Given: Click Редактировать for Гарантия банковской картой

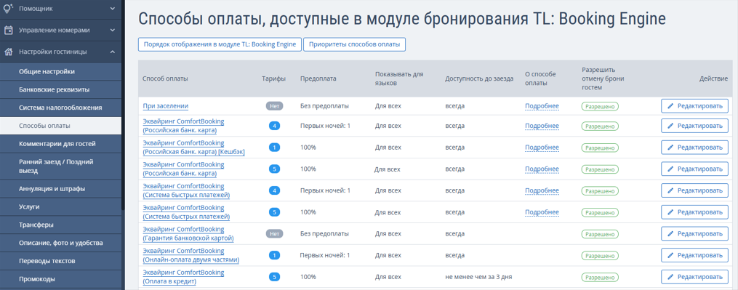Looking at the screenshot, I should coord(694,234).
